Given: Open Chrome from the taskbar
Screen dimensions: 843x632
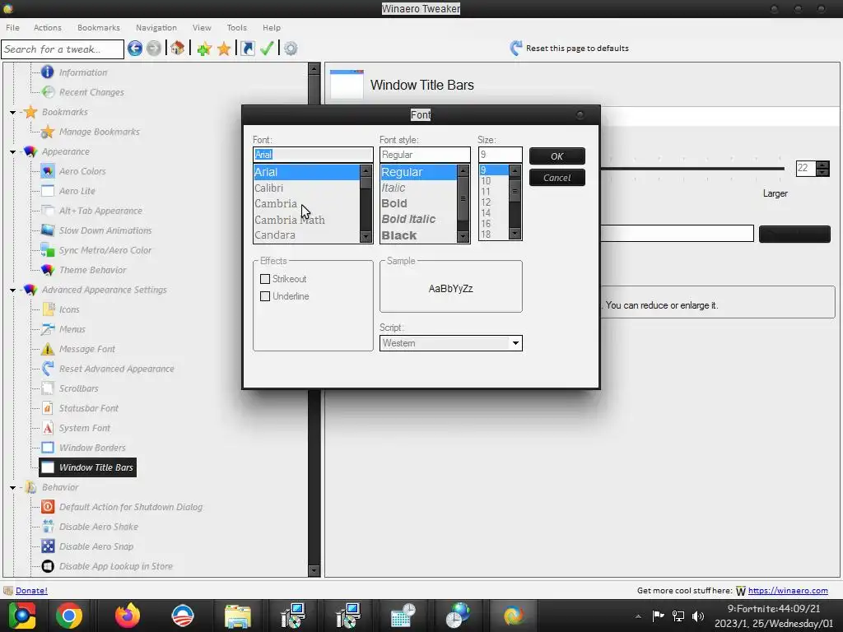Looking at the screenshot, I should [69, 616].
